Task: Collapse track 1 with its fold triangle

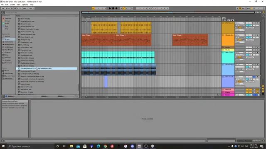Action: pos(223,23)
